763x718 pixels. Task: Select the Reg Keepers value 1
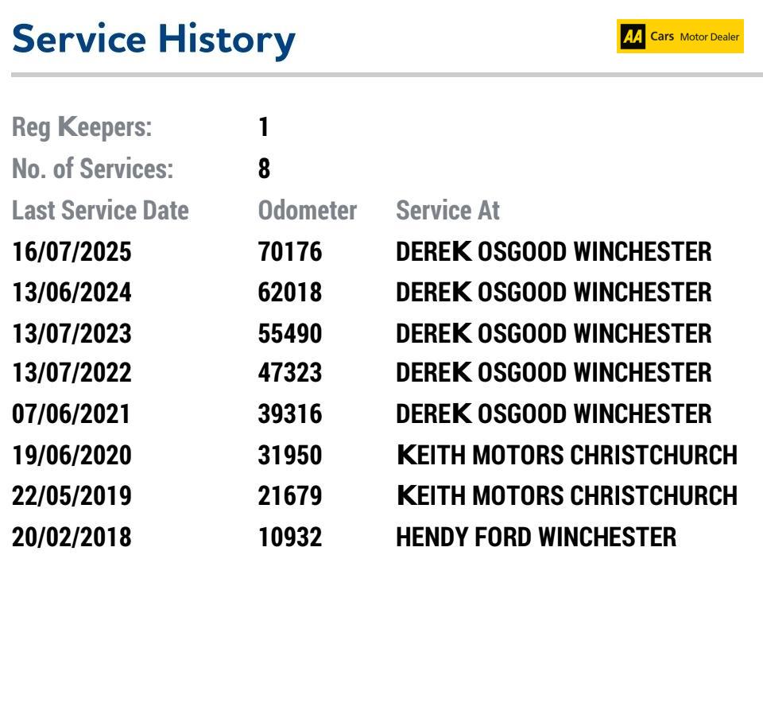pos(263,127)
